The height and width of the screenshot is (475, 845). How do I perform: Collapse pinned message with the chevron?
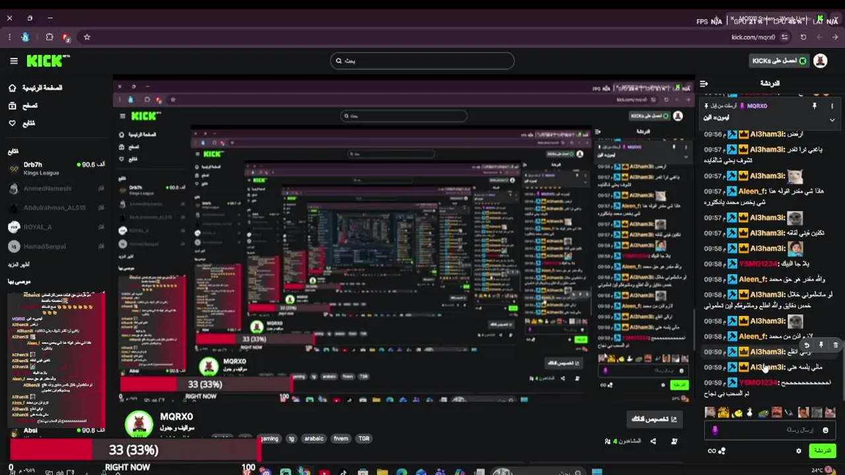pyautogui.click(x=832, y=120)
